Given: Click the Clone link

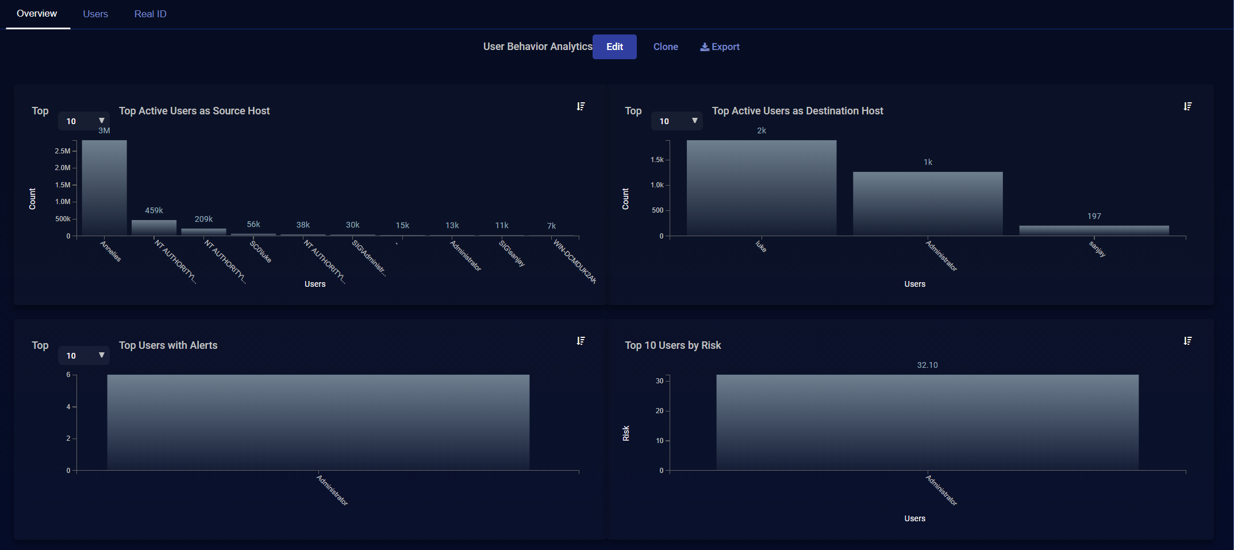Looking at the screenshot, I should 666,47.
